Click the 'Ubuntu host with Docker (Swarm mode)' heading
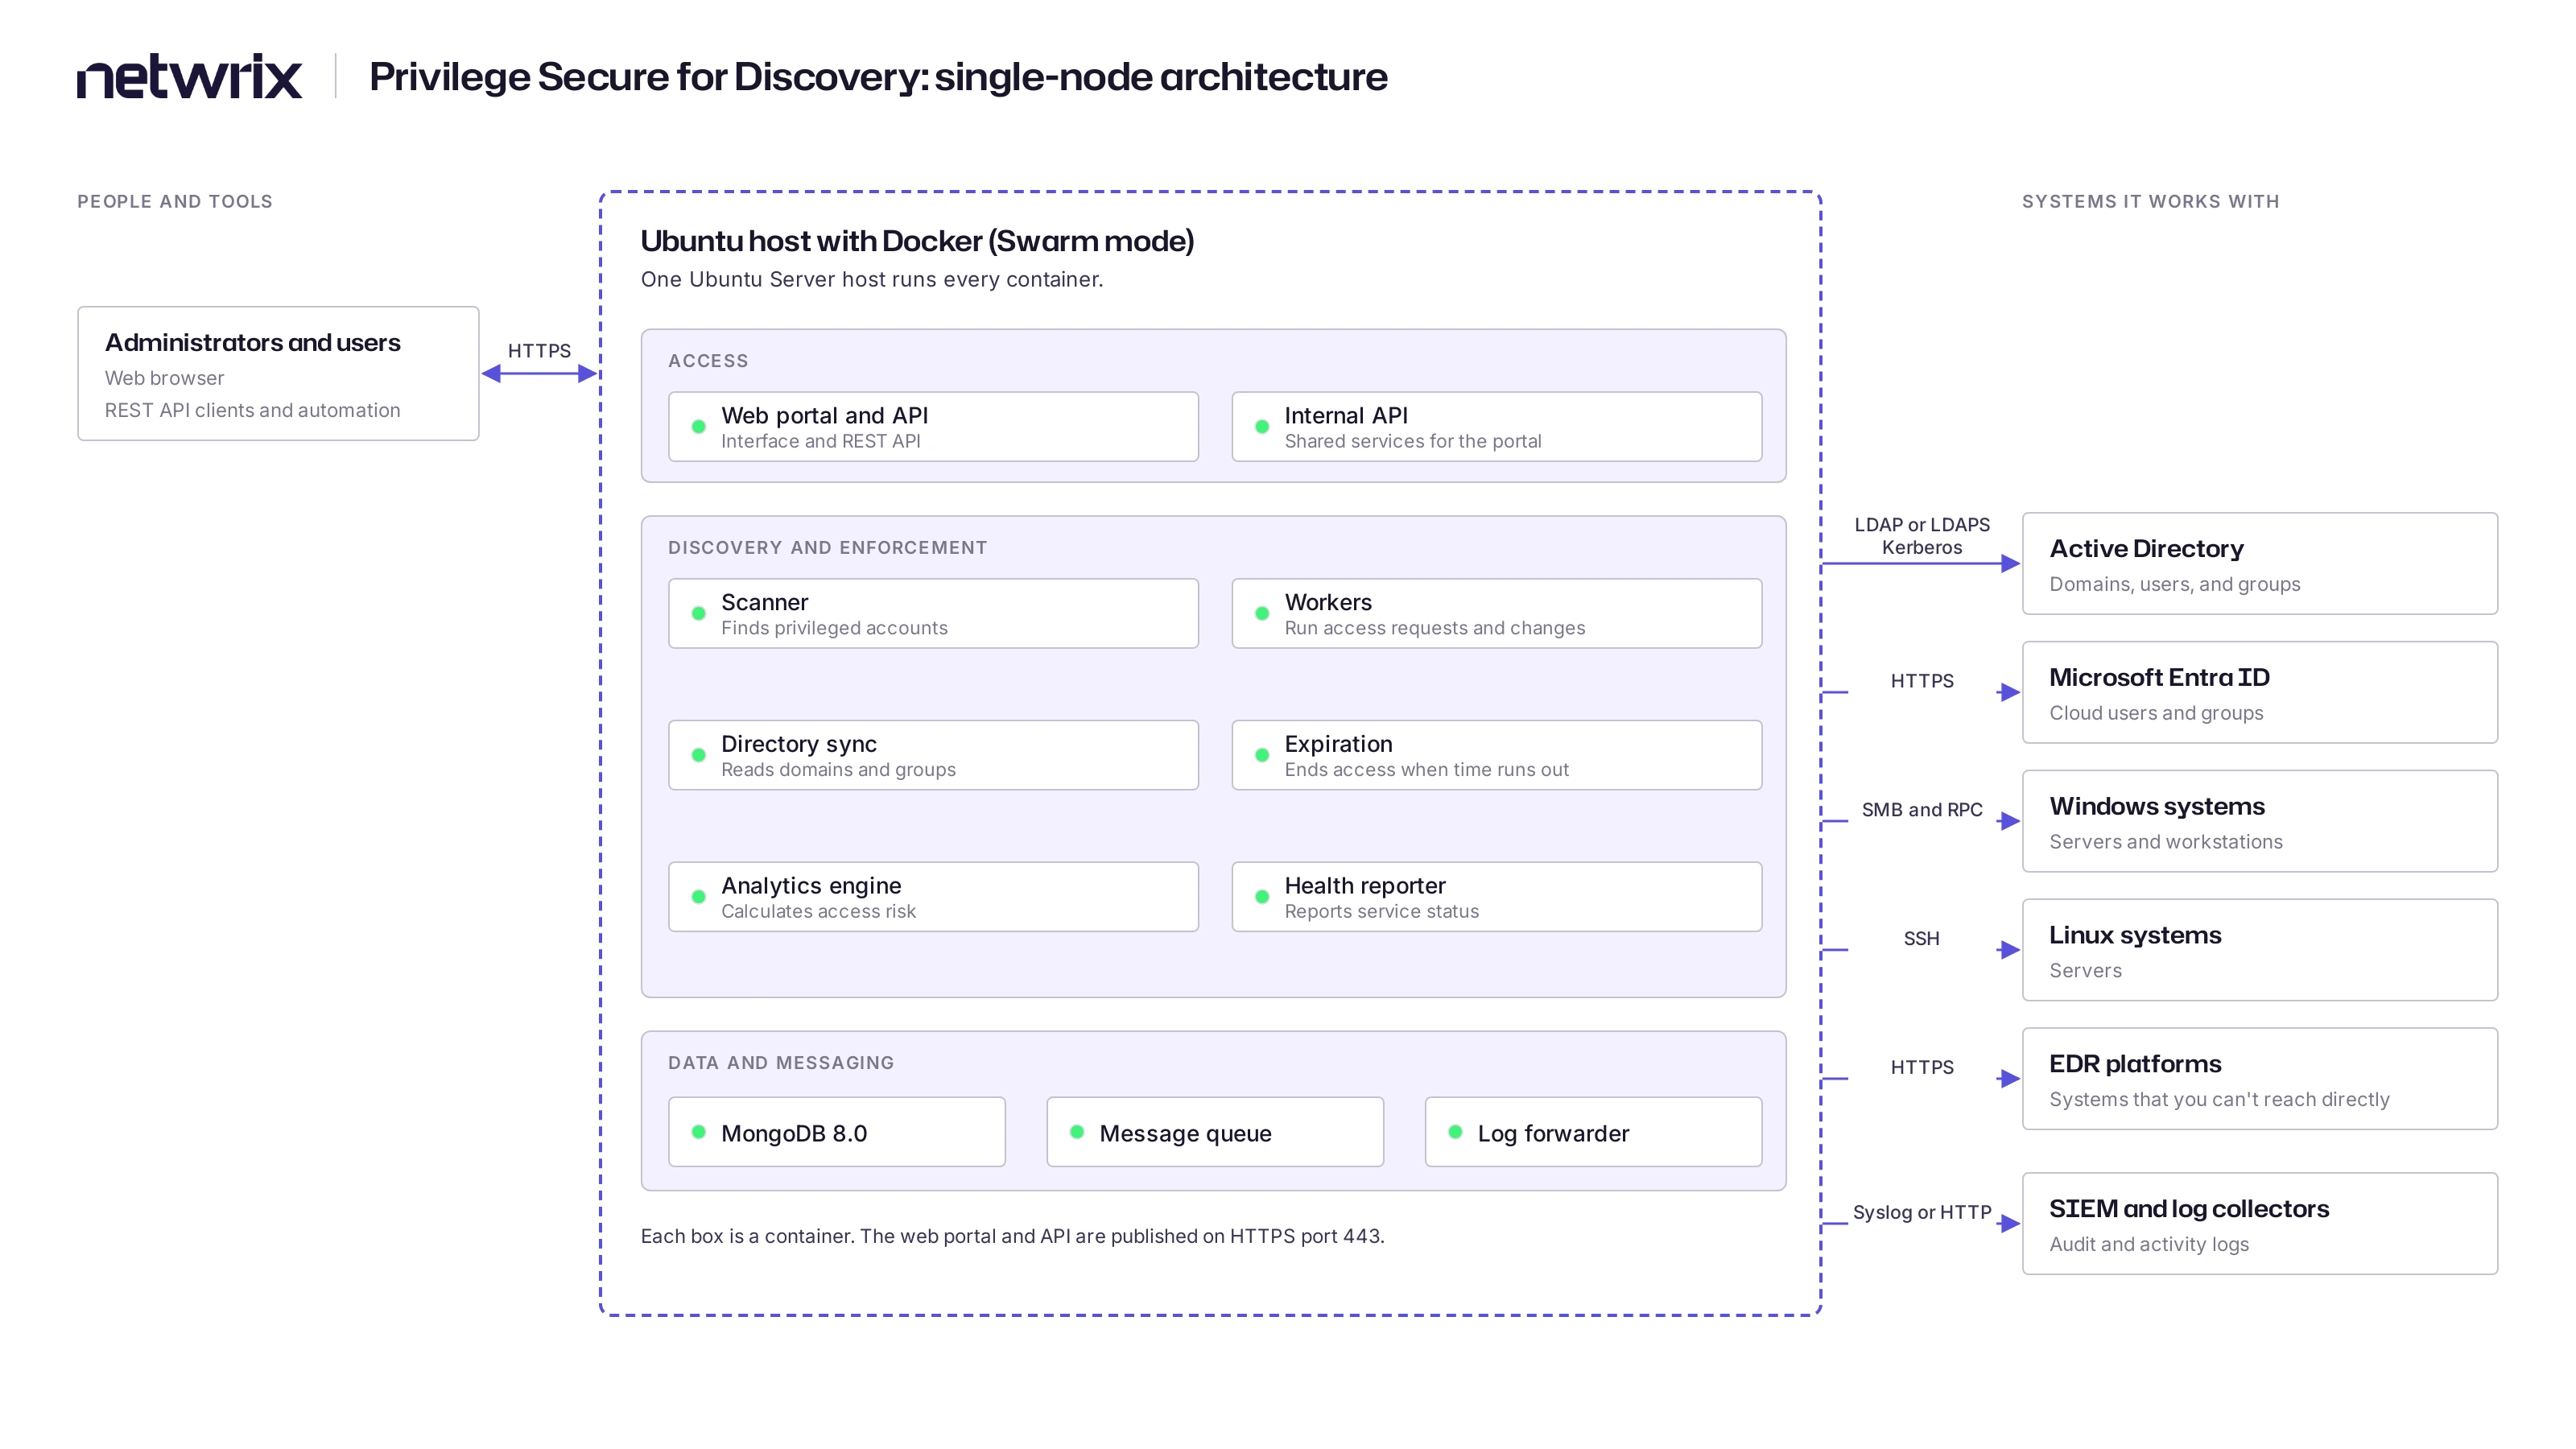The image size is (2576, 1449). tap(917, 241)
